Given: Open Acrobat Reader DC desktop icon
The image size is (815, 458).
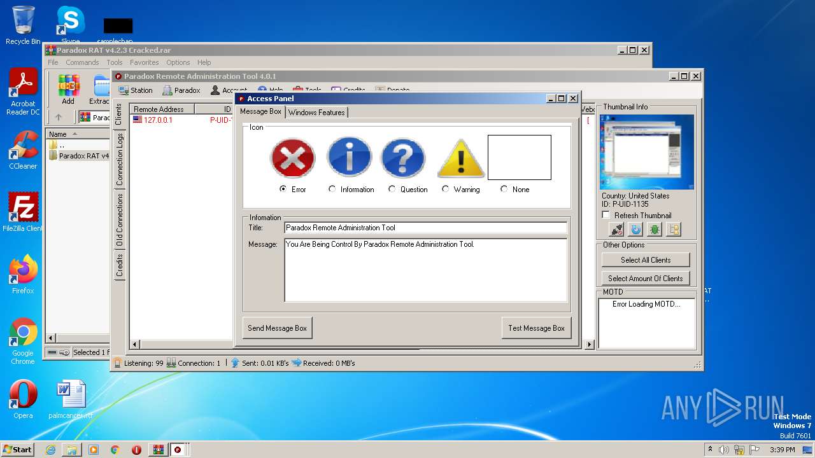Looking at the screenshot, I should 23,93.
